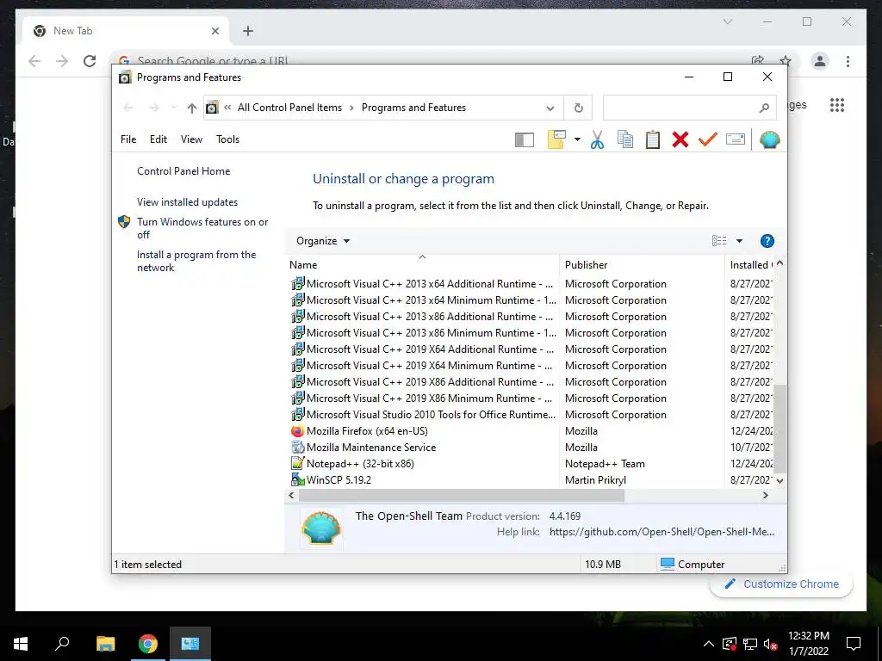Open Google apps grid in Chrome
This screenshot has width=882, height=661.
(837, 105)
